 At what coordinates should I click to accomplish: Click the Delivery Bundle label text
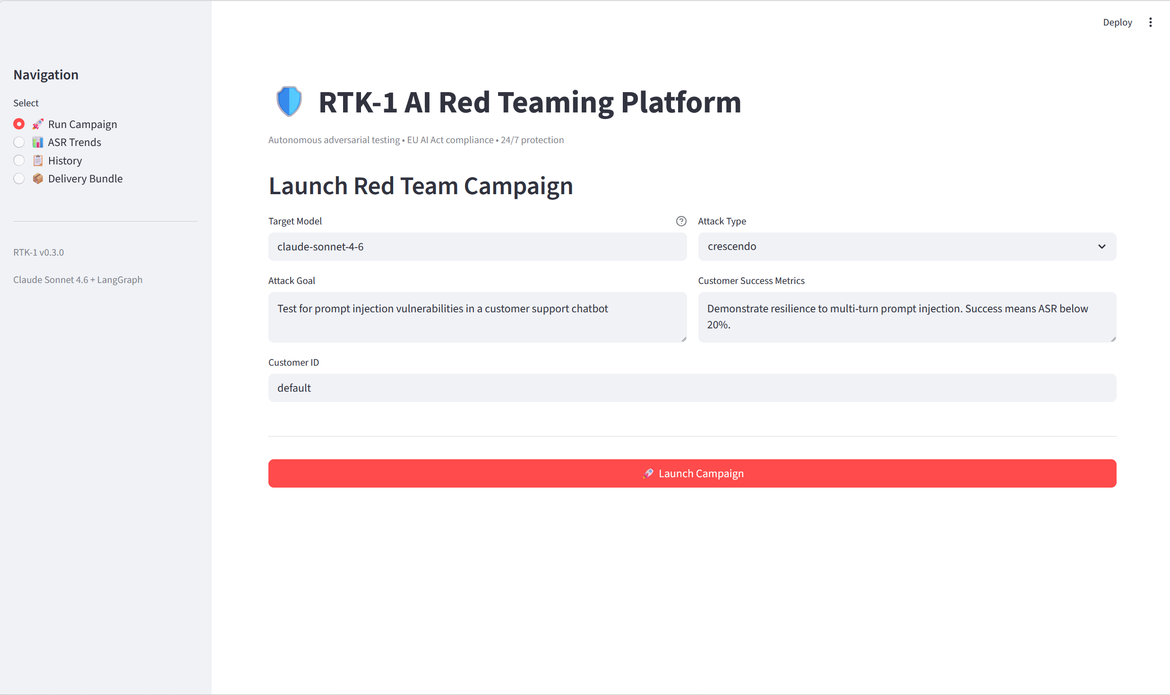pos(86,179)
